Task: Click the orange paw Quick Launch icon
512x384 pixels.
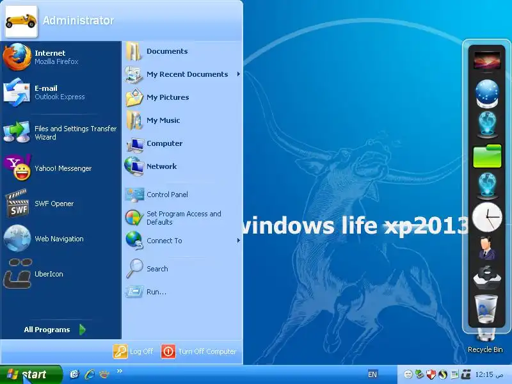Action: click(x=104, y=374)
